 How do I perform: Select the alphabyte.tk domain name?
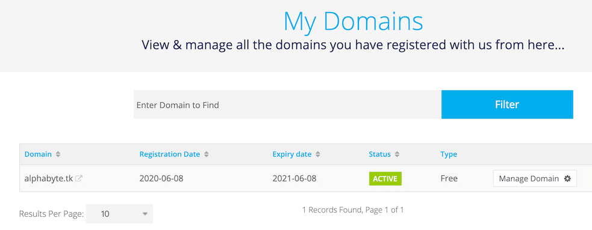click(49, 179)
